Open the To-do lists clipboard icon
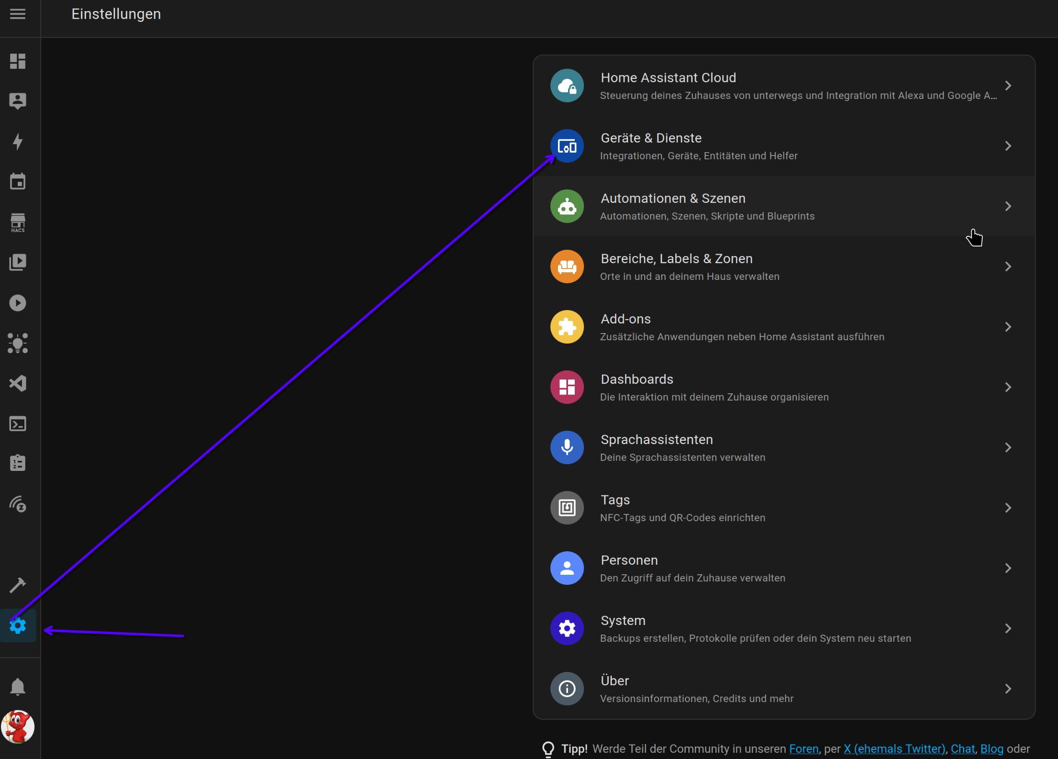Image resolution: width=1058 pixels, height=759 pixels. coord(18,463)
